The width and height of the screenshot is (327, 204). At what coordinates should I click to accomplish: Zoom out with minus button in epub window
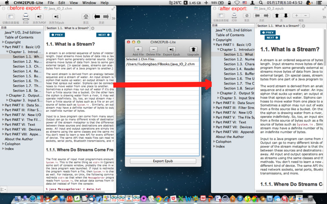305,16
